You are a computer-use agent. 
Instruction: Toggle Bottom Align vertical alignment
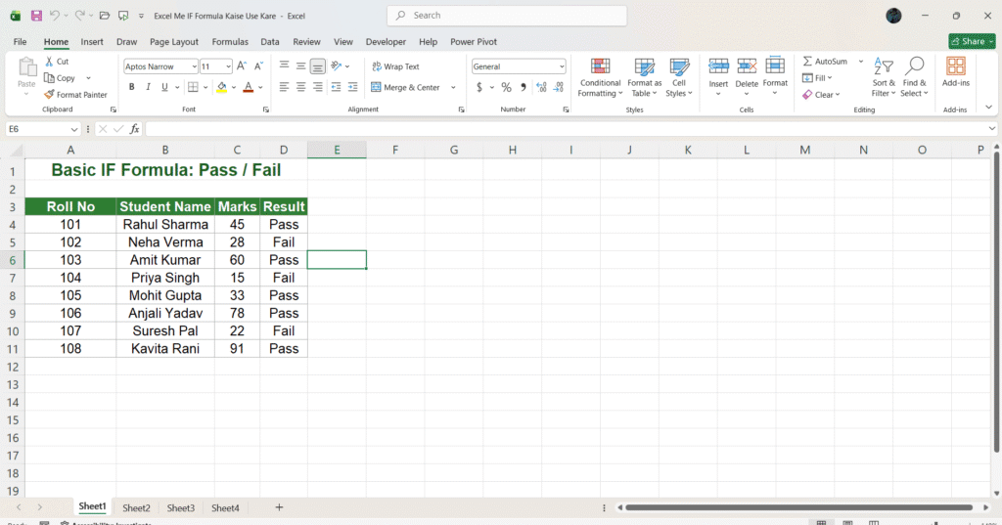pos(318,66)
